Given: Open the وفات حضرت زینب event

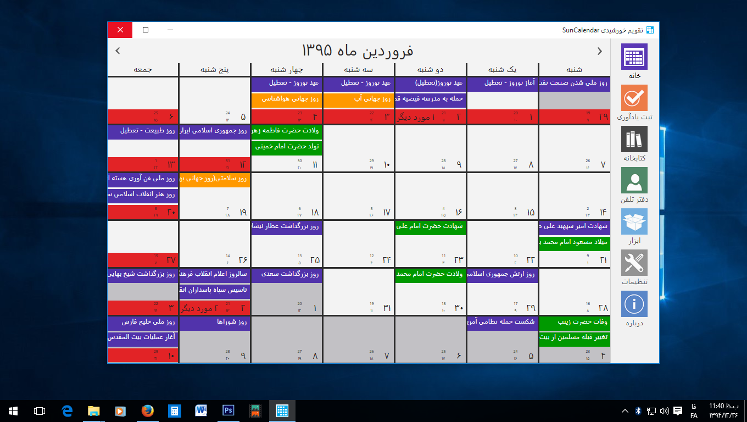Looking at the screenshot, I should point(574,323).
